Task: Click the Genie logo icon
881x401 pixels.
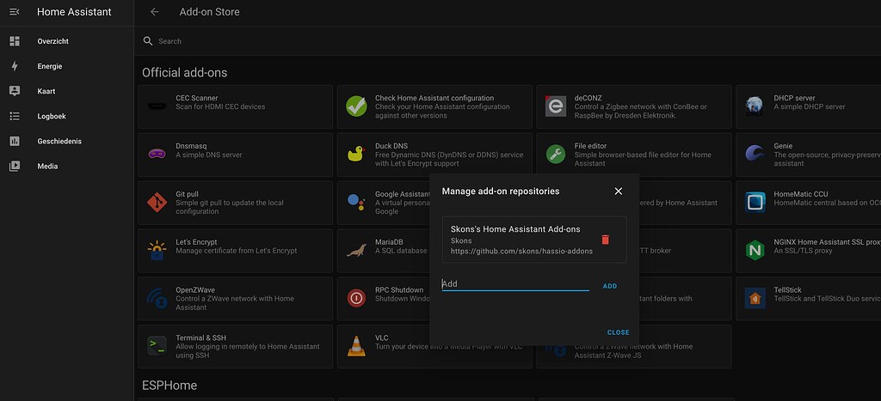Action: click(755, 153)
